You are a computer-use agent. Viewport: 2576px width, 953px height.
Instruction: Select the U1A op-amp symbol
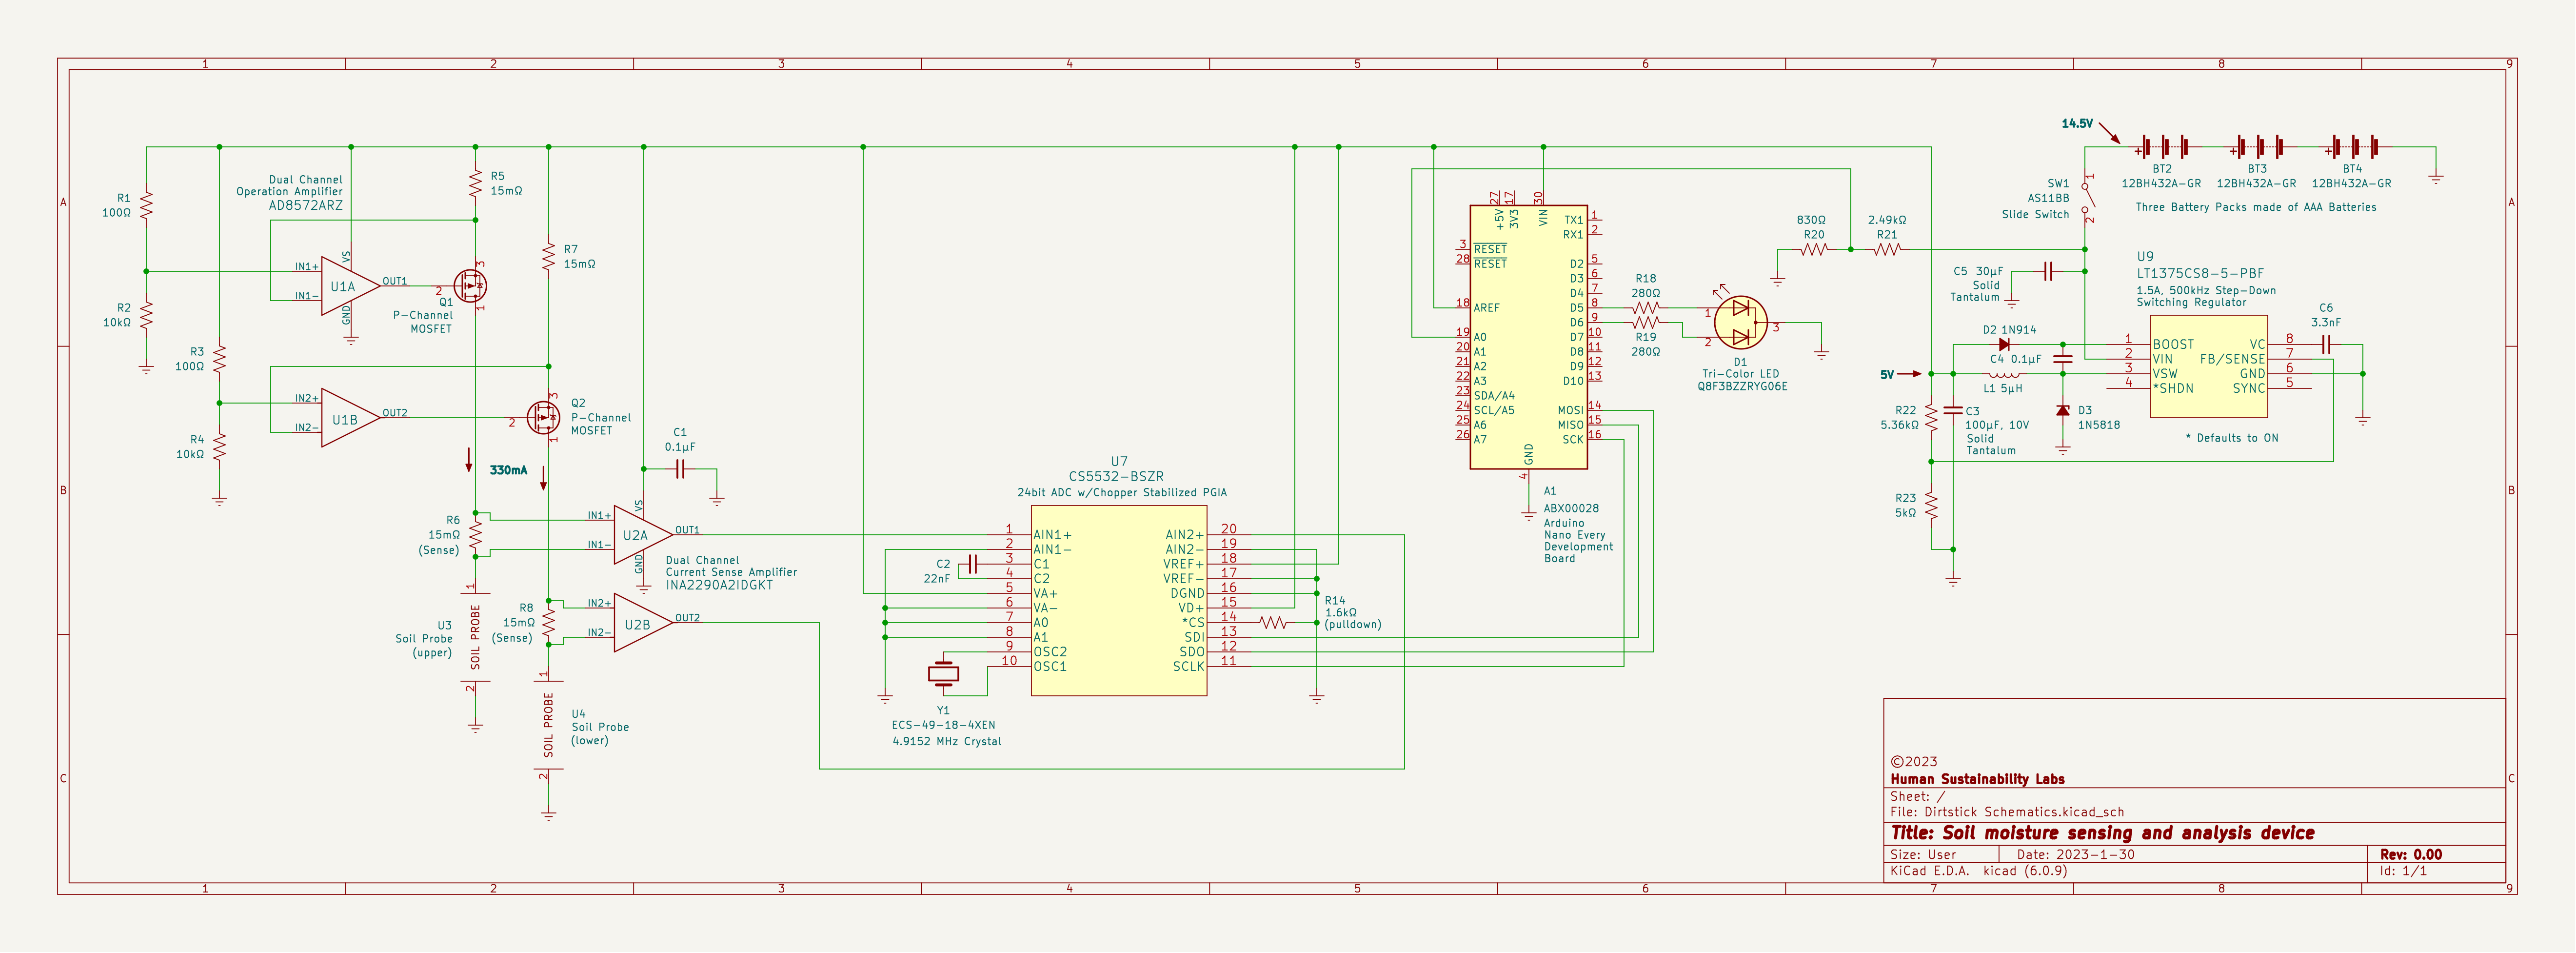click(350, 286)
